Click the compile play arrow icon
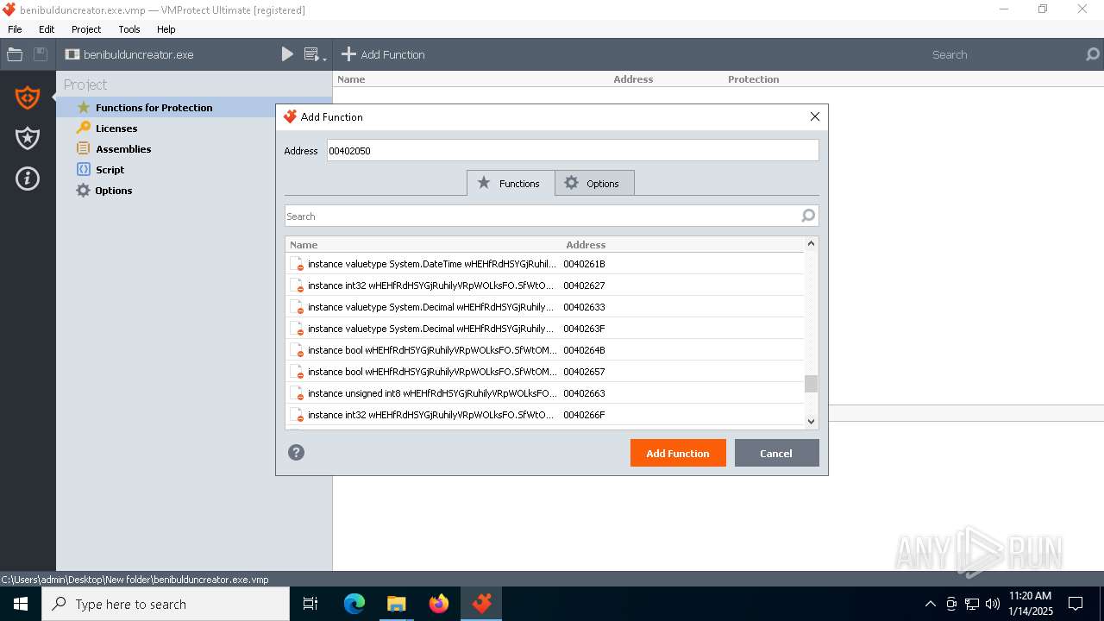Viewport: 1104px width, 621px height. pos(287,54)
